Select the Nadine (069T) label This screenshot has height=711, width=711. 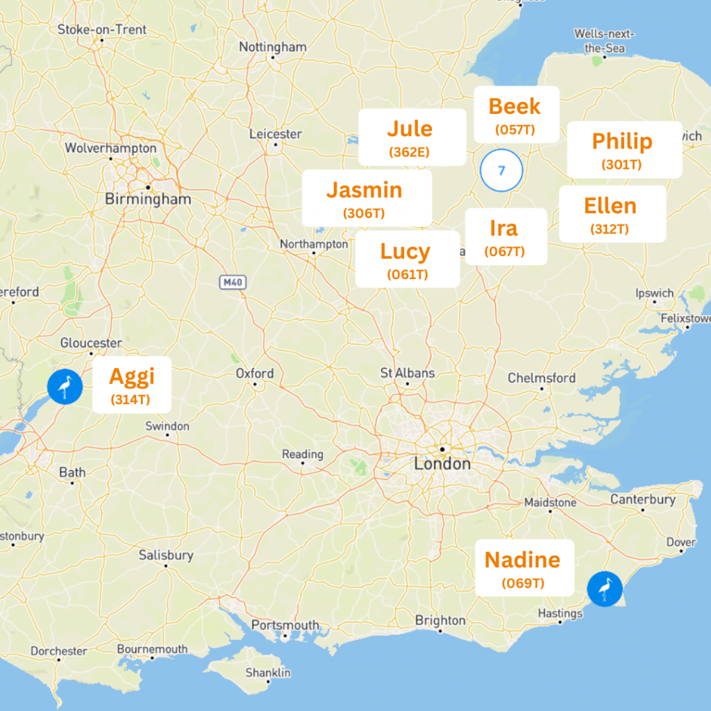pos(524,568)
